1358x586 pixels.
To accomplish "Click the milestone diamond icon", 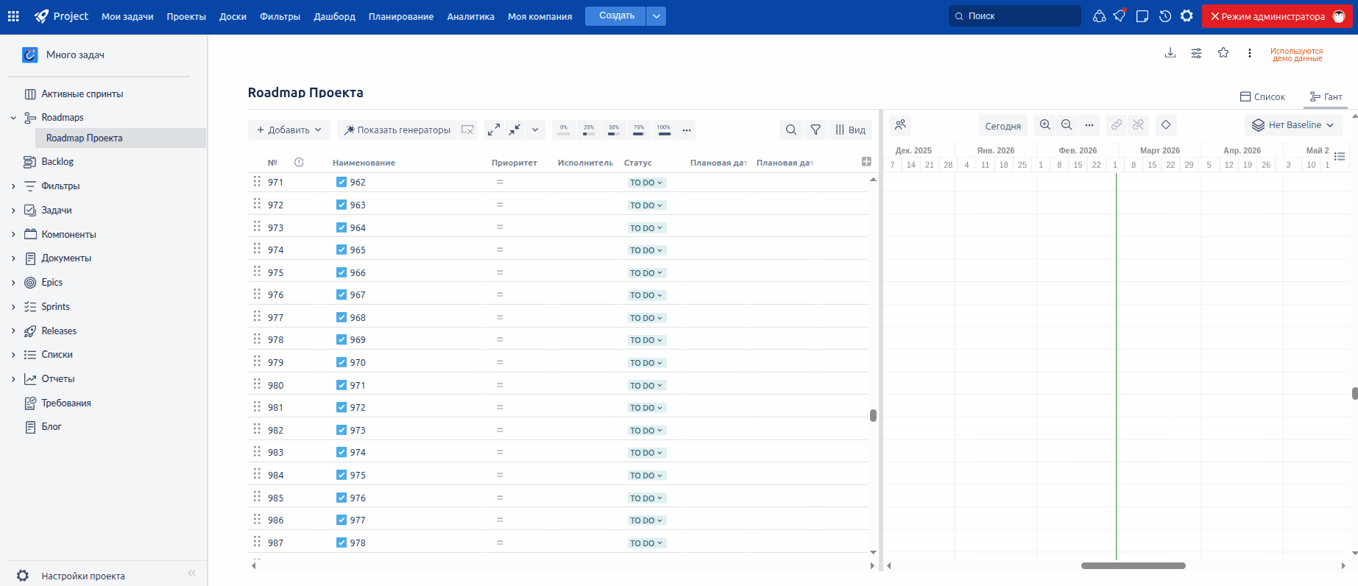I will (1166, 125).
